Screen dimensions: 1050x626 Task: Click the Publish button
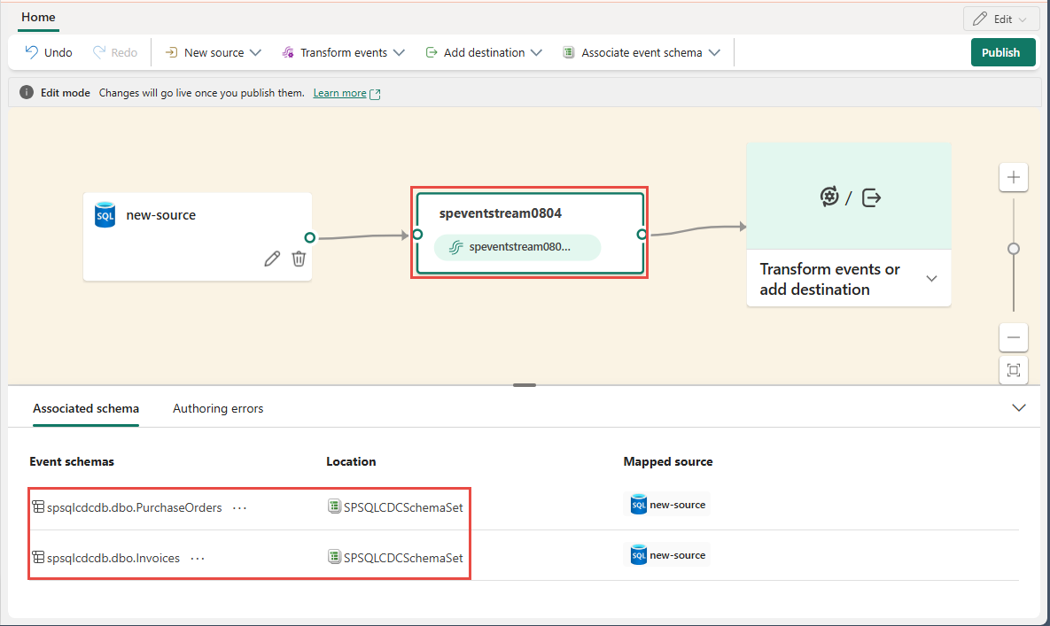[x=1000, y=52]
